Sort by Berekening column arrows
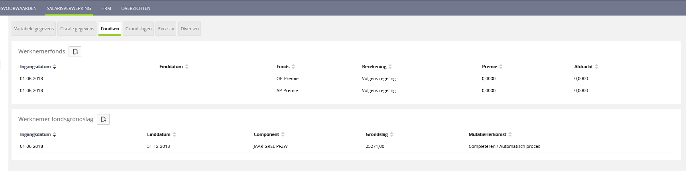The width and height of the screenshot is (686, 171). (390, 67)
